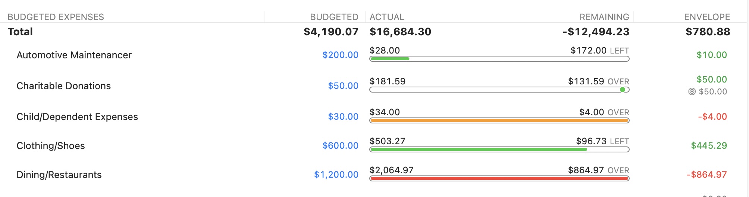Click the green marker on Charitable Donations bar
Image resolution: width=749 pixels, height=197 pixels.
622,90
